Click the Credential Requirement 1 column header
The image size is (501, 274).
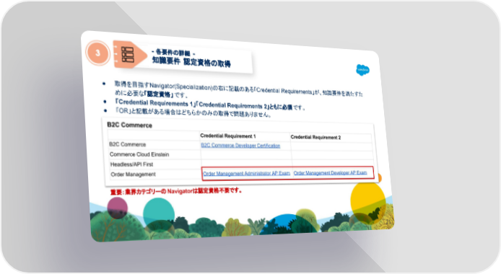pyautogui.click(x=228, y=136)
